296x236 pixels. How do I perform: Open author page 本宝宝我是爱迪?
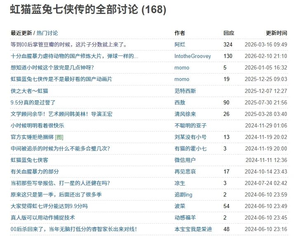click(193, 229)
